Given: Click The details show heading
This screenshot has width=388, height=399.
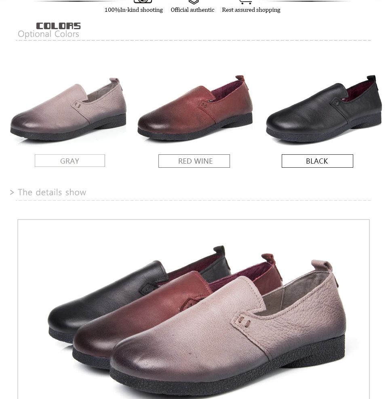Looking at the screenshot, I should tap(52, 192).
